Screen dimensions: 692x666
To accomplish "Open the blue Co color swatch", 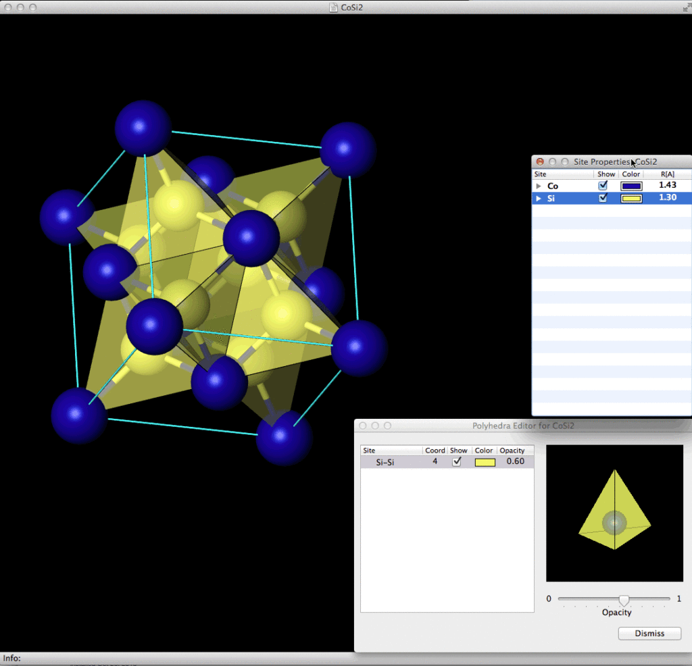I will (x=631, y=186).
